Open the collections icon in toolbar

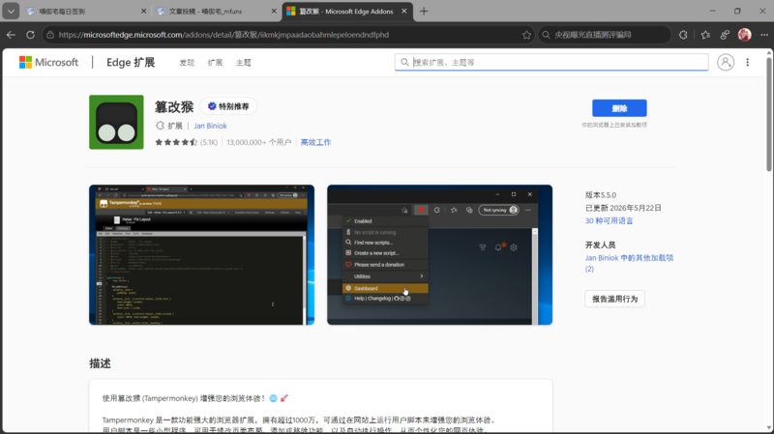(725, 35)
